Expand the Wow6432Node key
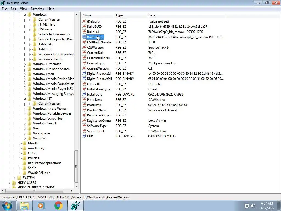 19,173
